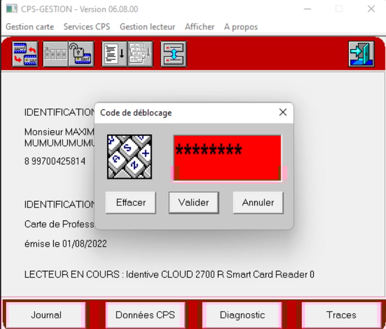Open the Gestion carte menu
The width and height of the screenshot is (386, 329).
click(30, 26)
